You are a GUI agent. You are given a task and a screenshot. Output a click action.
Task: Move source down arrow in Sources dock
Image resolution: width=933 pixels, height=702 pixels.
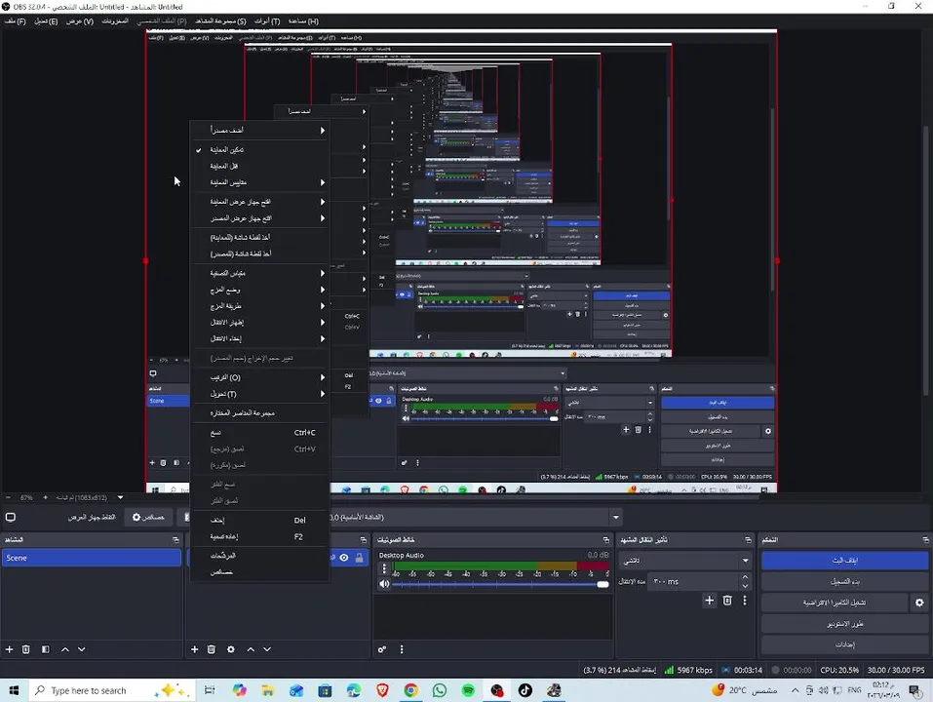267,649
